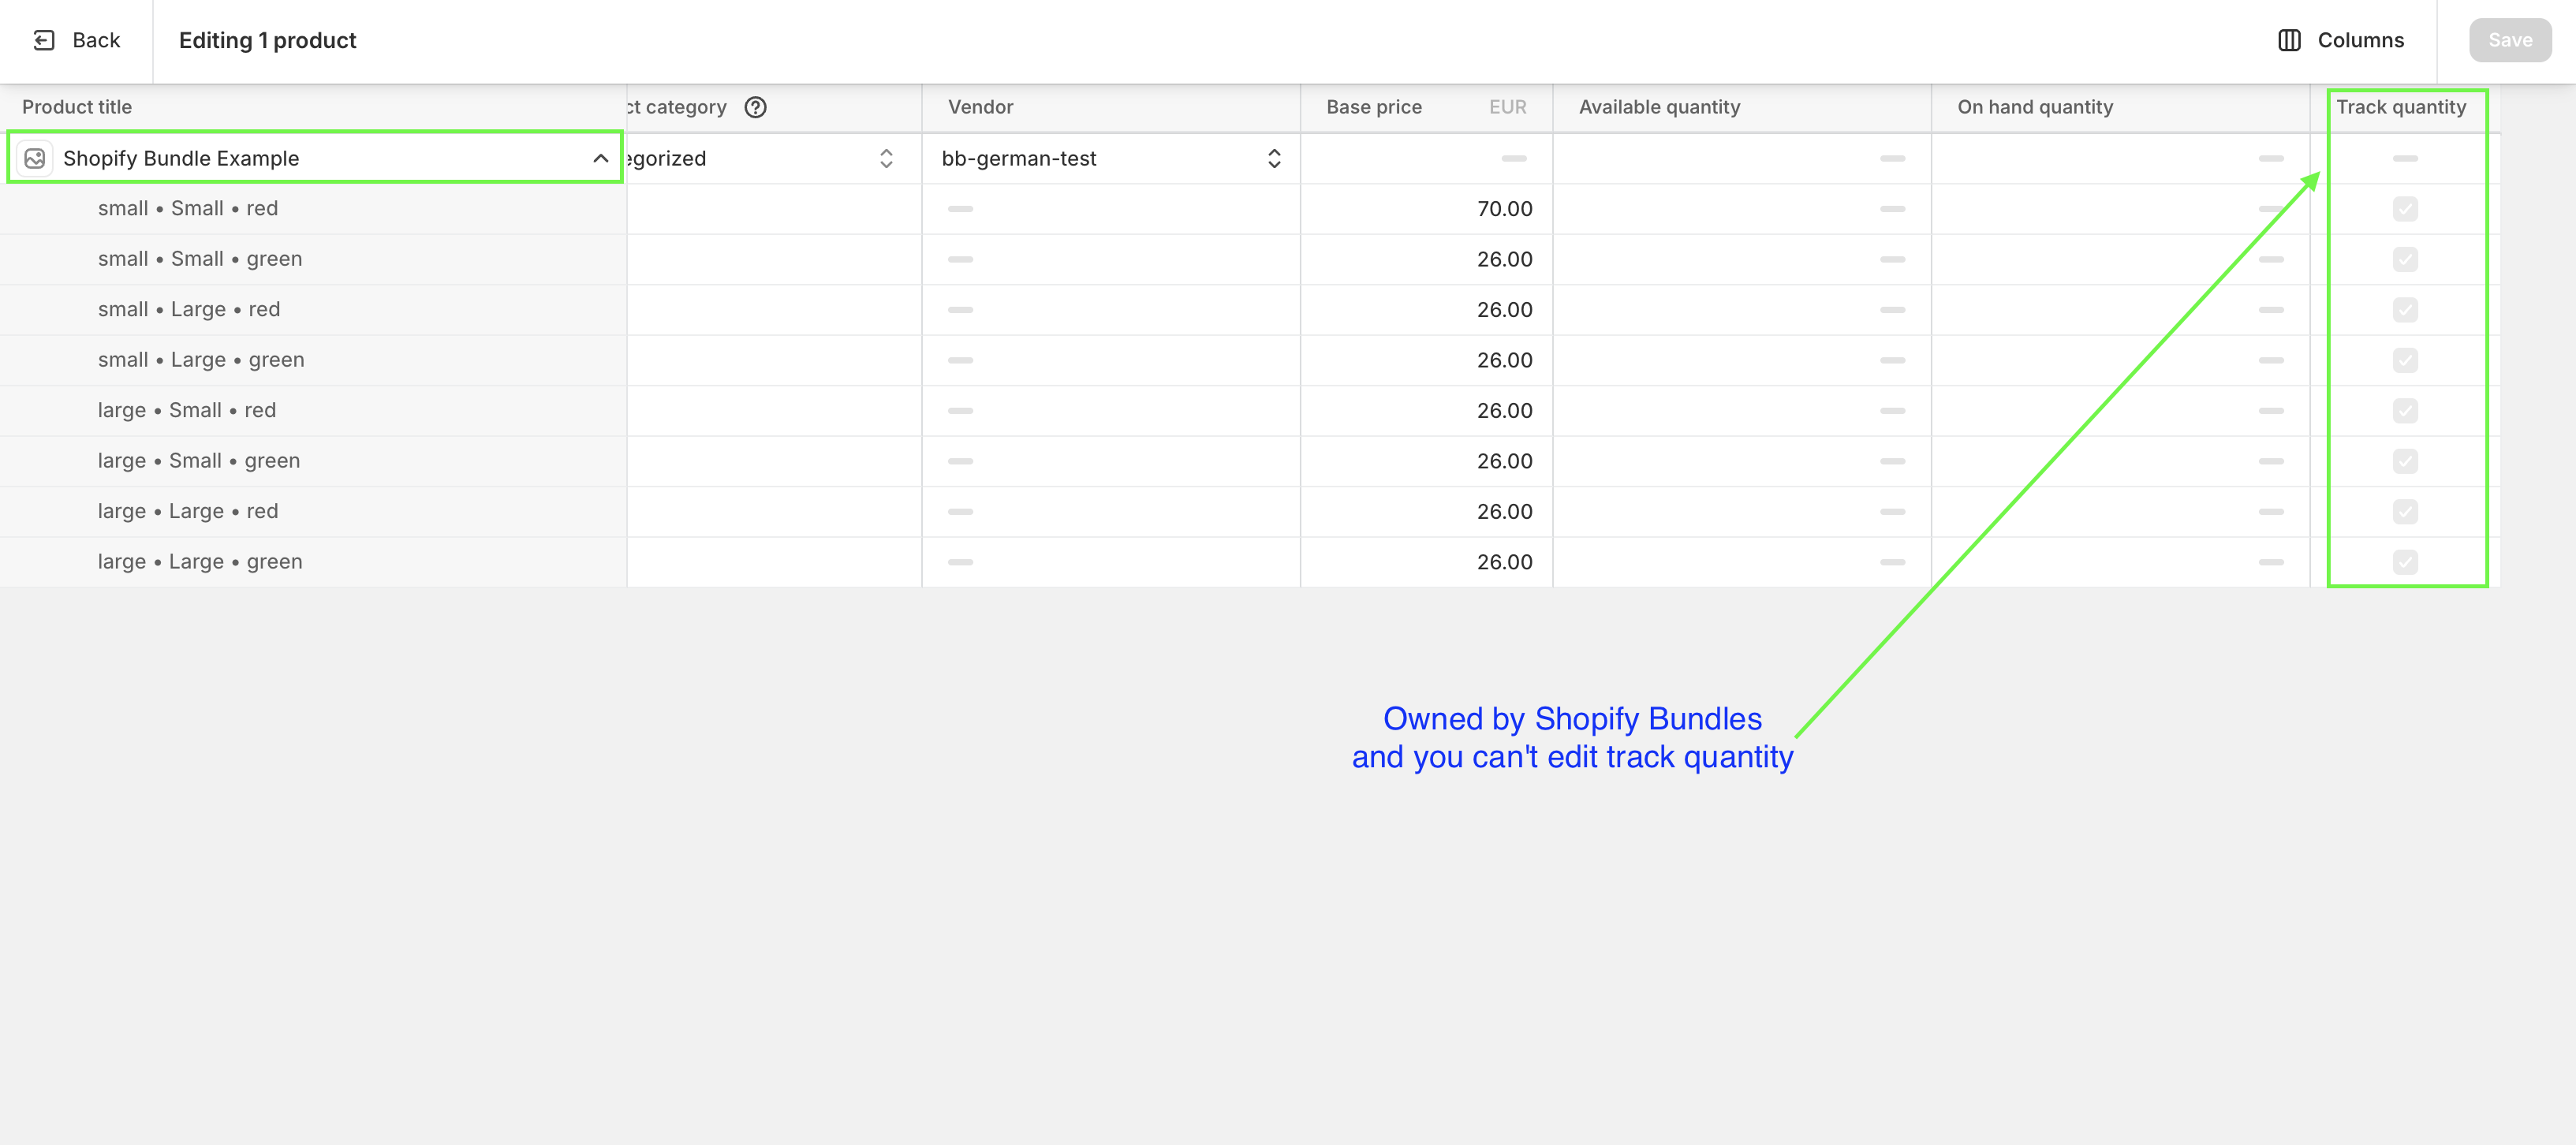Click the Editing 1 product heading
The image size is (2576, 1145).
267,40
